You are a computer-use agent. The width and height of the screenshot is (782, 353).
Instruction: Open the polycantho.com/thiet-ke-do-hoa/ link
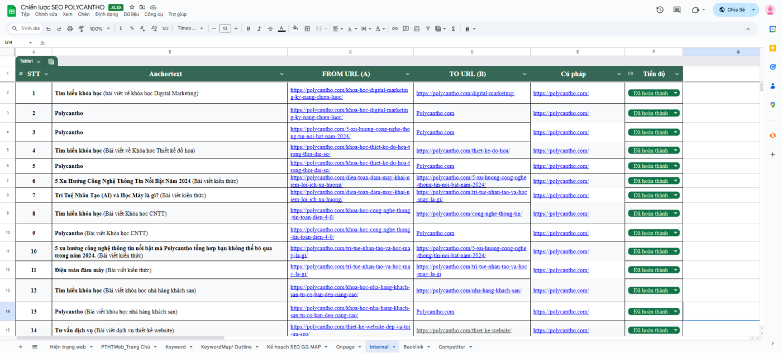click(463, 151)
